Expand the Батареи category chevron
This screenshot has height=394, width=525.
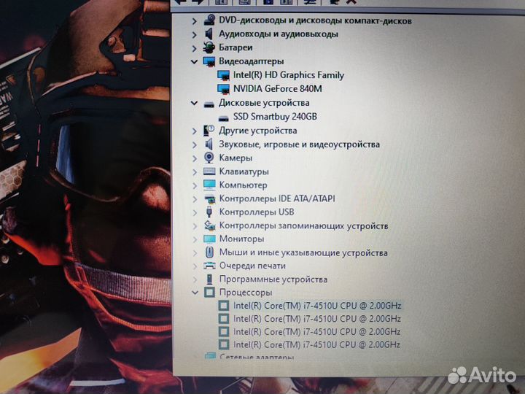click(194, 48)
